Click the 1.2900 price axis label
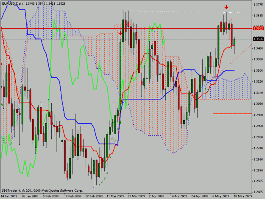The image size is (265, 199). pyautogui.click(x=258, y=126)
